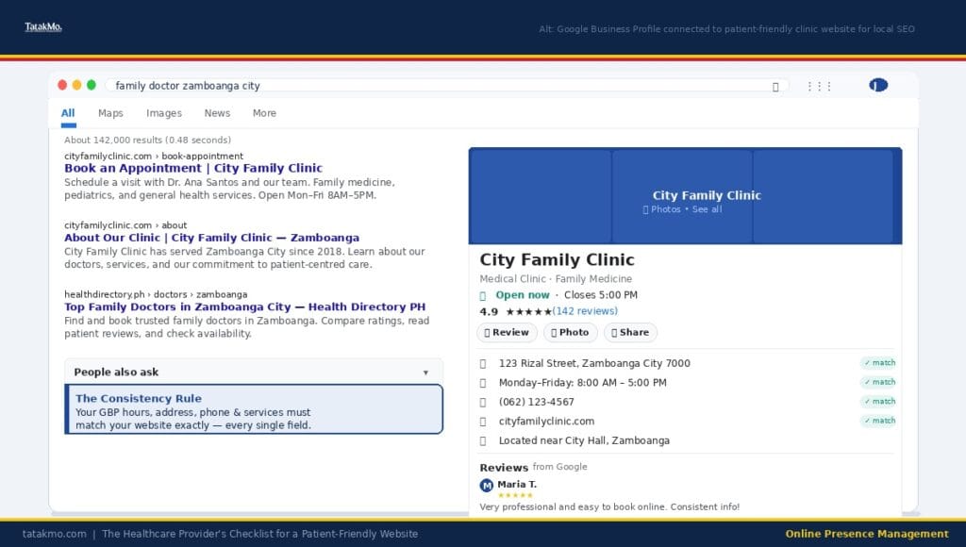Click The Consistency Rule box
Image resolution: width=966 pixels, height=547 pixels.
tap(254, 409)
